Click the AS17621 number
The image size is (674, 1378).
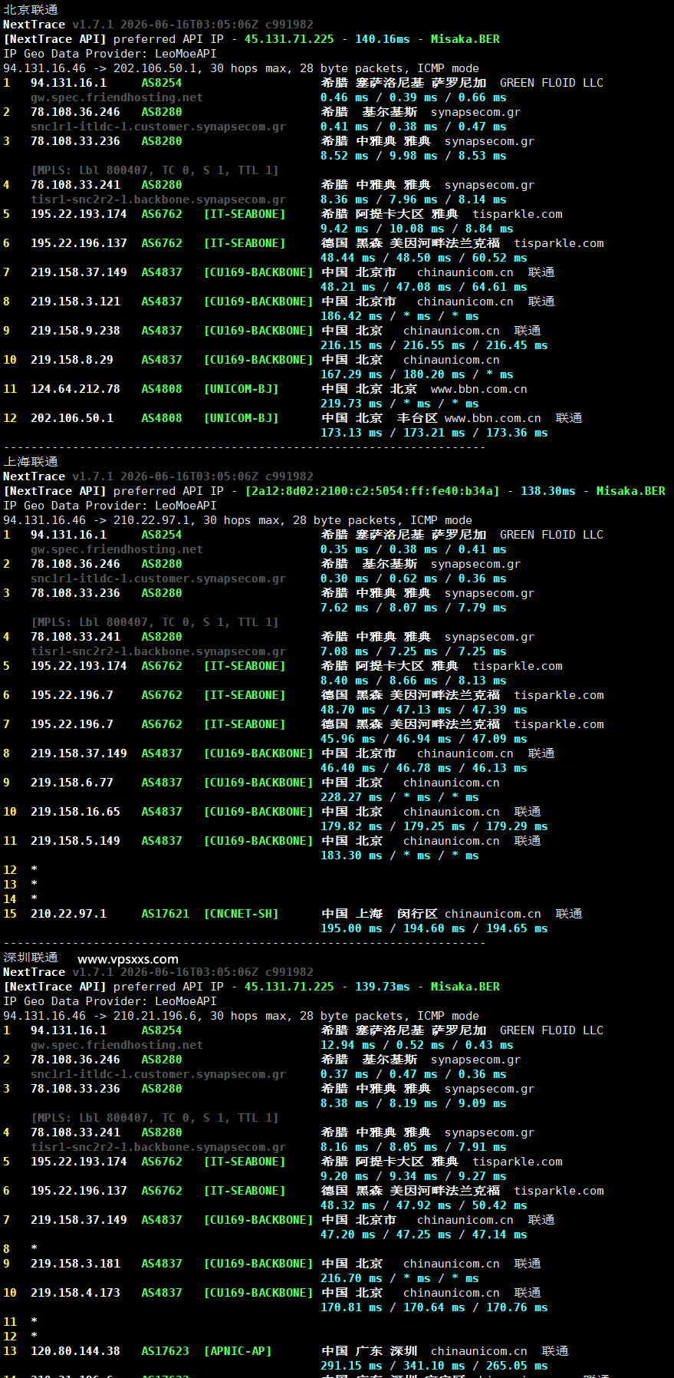[165, 914]
